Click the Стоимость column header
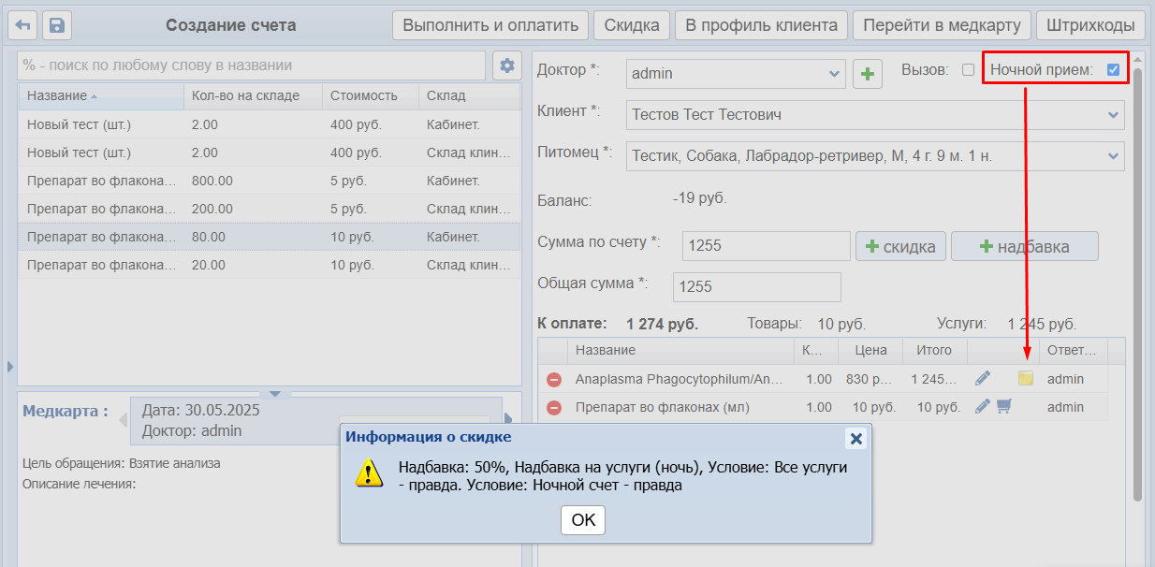 [363, 95]
